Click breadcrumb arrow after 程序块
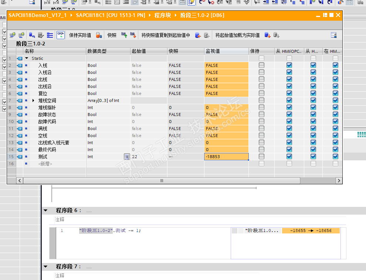Image resolution: width=366 pixels, height=280 pixels. [x=176, y=16]
